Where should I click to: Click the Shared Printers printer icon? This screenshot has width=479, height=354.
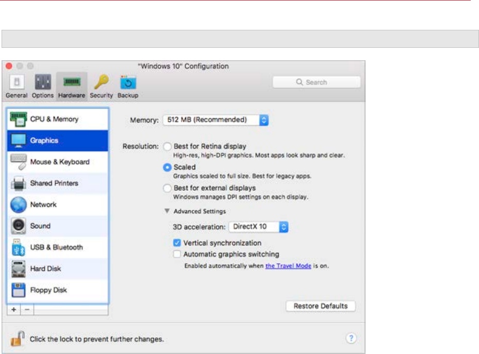(x=19, y=183)
